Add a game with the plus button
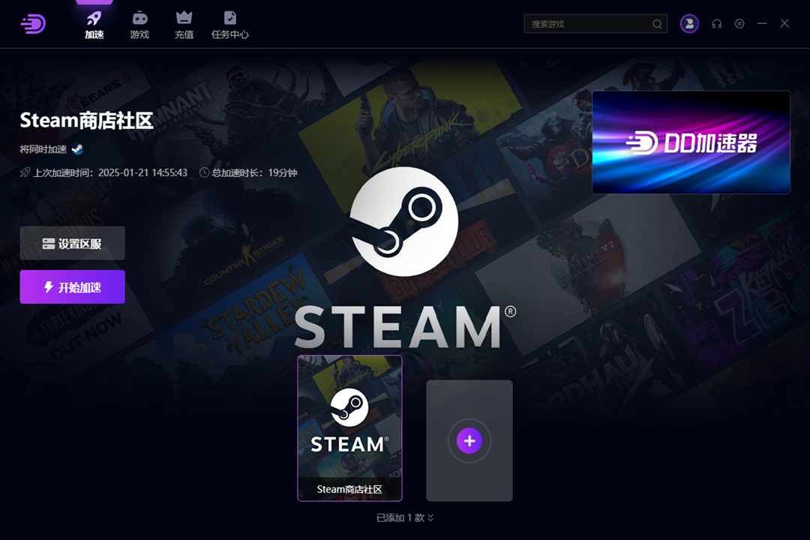The width and height of the screenshot is (810, 540). [469, 441]
